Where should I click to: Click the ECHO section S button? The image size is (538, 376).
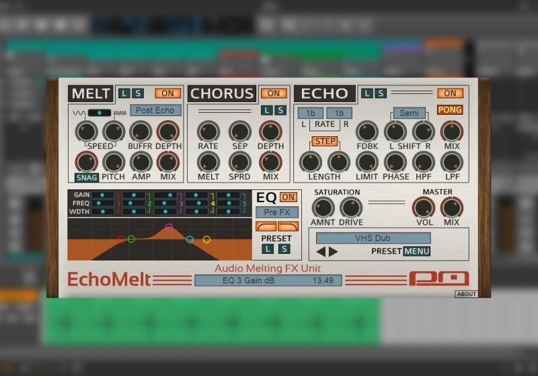pyautogui.click(x=381, y=93)
